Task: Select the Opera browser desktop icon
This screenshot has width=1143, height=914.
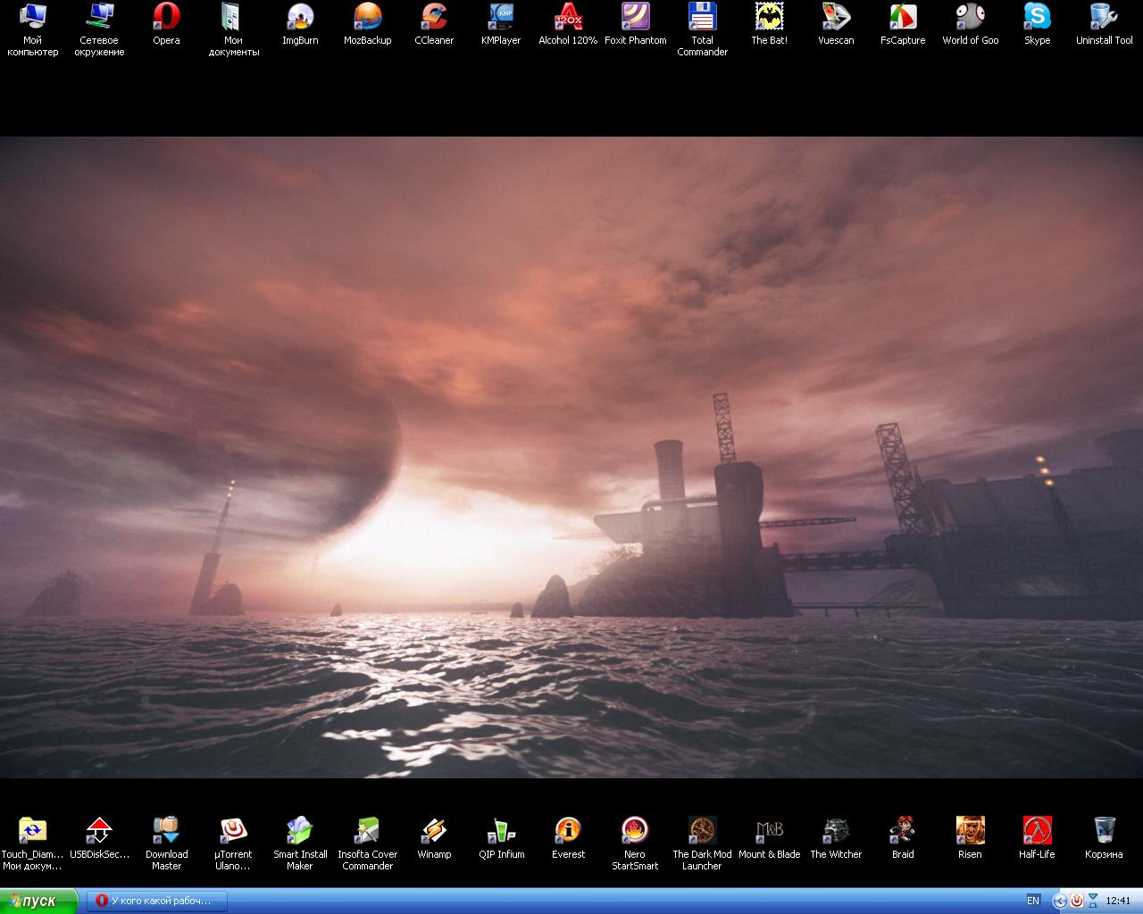Action: pyautogui.click(x=166, y=18)
